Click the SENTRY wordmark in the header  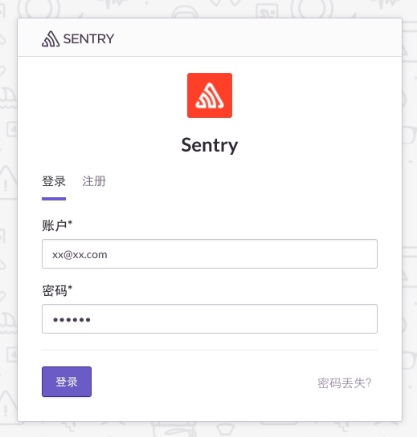click(89, 38)
